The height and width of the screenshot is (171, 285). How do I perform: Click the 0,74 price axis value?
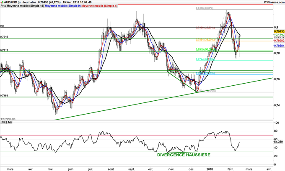tap(276, 105)
